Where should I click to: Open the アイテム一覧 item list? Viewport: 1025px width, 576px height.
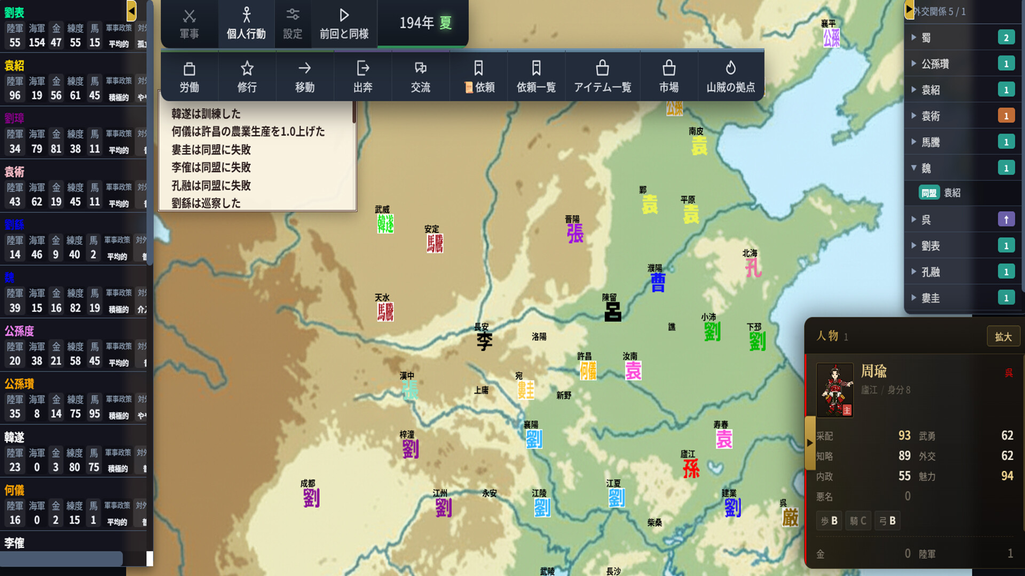click(602, 77)
